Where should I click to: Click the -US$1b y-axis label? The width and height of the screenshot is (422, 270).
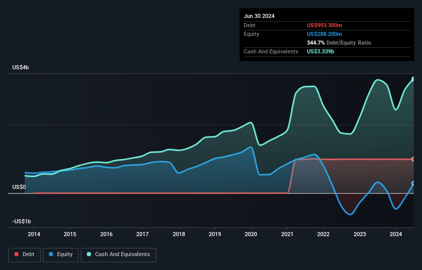click(x=22, y=221)
